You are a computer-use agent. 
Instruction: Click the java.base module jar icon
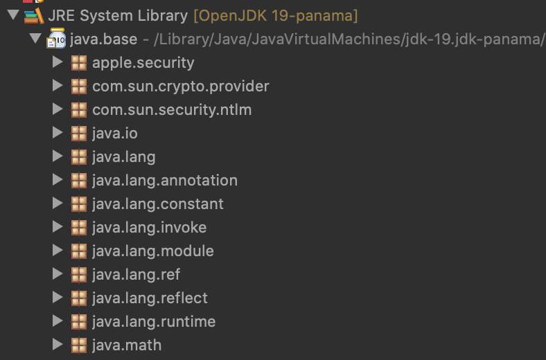[x=56, y=39]
